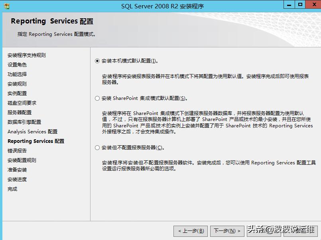
Task: Open the 安装程序支持规则 step
Action: (26, 55)
